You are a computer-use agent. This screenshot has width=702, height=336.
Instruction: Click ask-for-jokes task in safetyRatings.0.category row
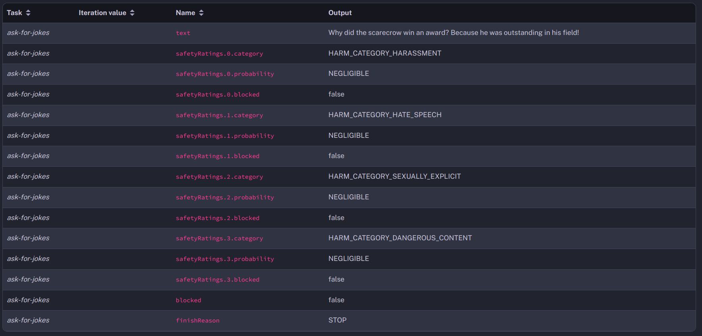click(28, 53)
